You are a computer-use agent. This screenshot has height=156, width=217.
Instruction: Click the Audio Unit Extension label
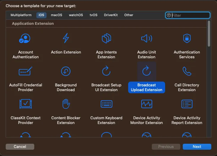click(147, 55)
